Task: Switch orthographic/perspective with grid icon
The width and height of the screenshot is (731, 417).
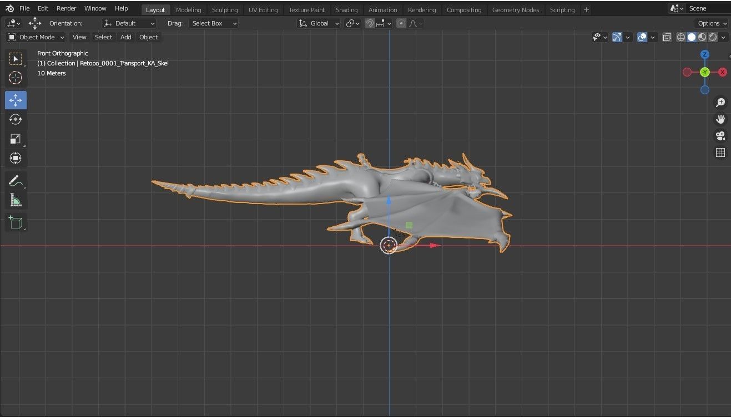Action: 720,152
